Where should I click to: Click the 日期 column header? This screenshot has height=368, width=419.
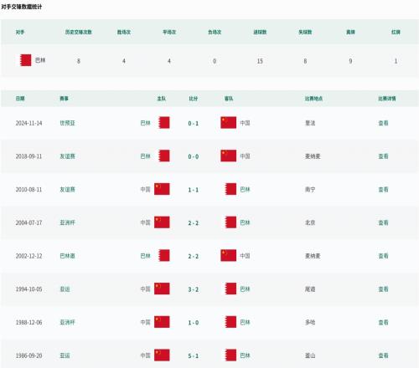click(x=20, y=99)
